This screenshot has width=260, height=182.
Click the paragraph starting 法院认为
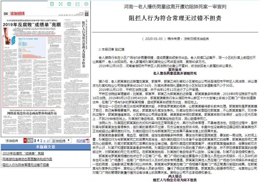(175, 127)
